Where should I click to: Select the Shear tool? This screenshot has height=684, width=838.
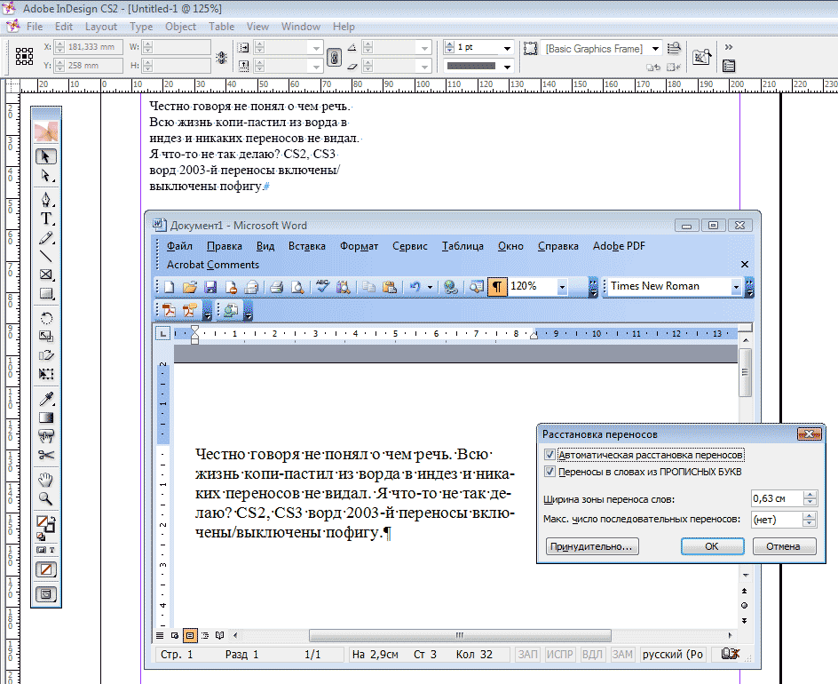[46, 355]
